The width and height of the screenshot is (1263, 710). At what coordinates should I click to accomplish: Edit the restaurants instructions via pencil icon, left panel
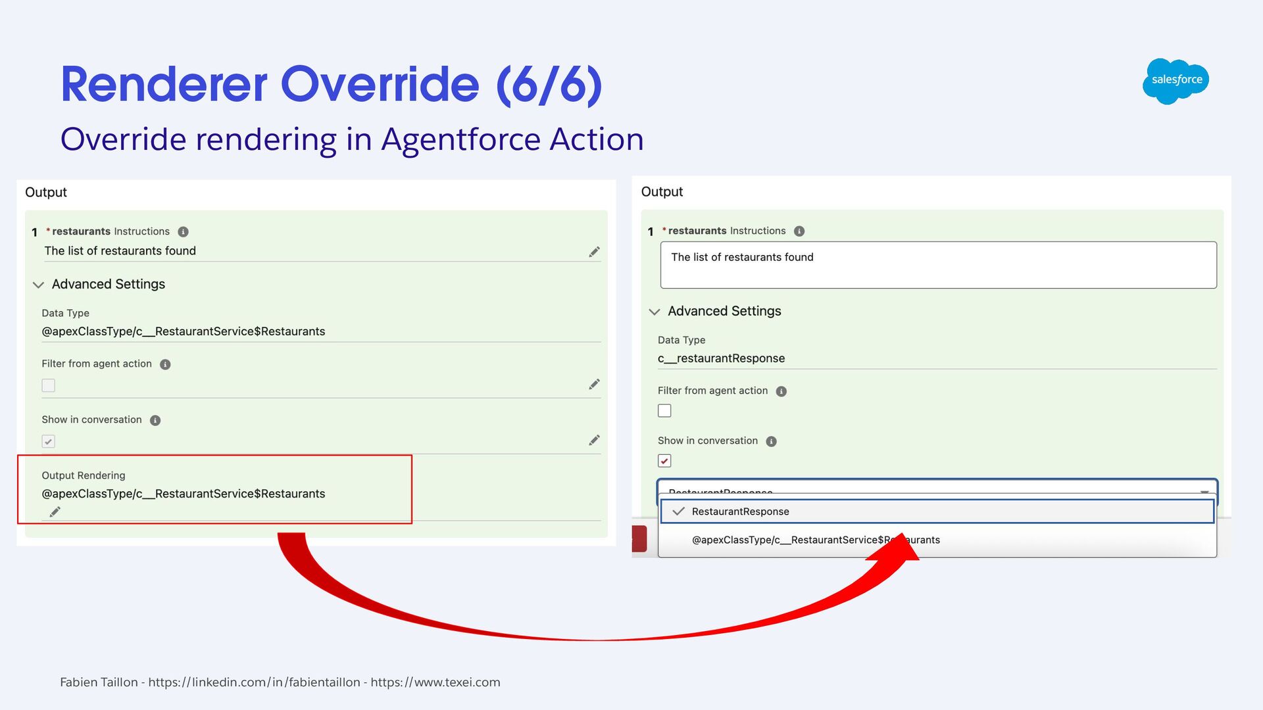point(594,252)
